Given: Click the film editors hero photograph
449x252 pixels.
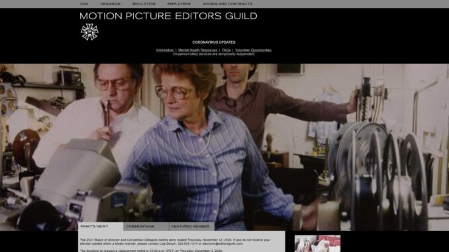Looking at the screenshot, I should [x=224, y=147].
